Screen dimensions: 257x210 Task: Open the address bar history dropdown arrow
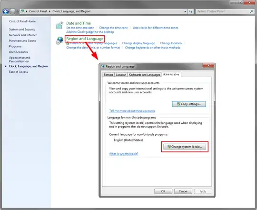pos(185,11)
